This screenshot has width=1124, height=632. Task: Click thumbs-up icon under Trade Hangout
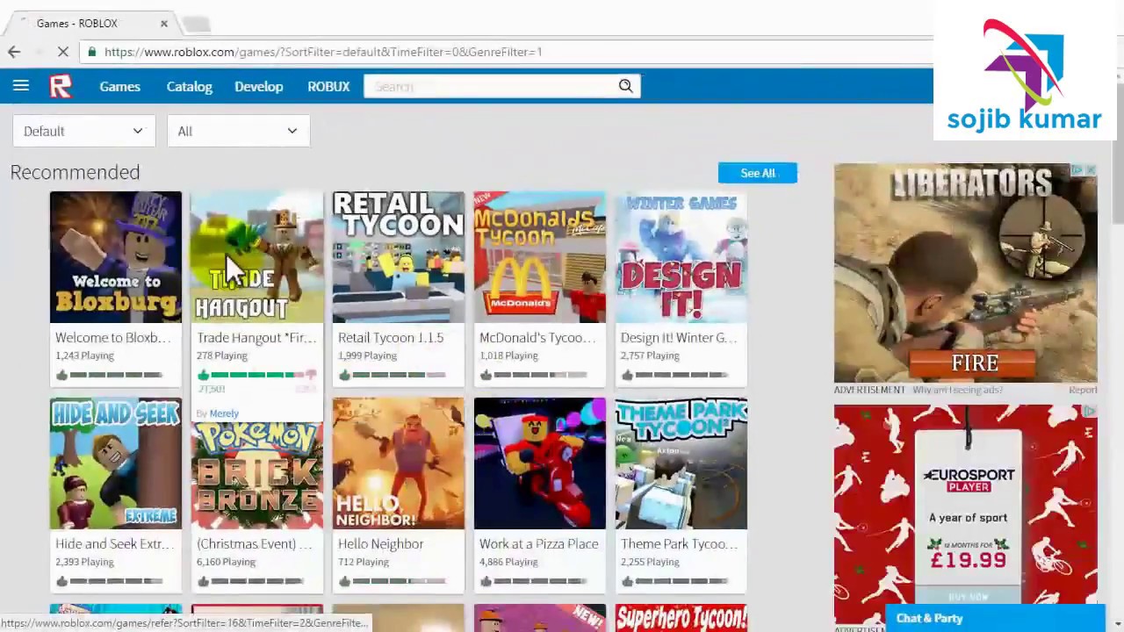(203, 375)
